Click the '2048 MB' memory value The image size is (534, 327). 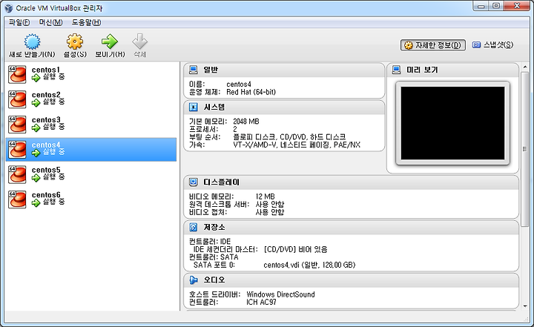(246, 122)
